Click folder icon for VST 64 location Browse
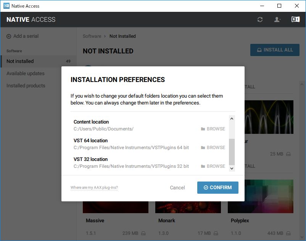 coord(203,148)
